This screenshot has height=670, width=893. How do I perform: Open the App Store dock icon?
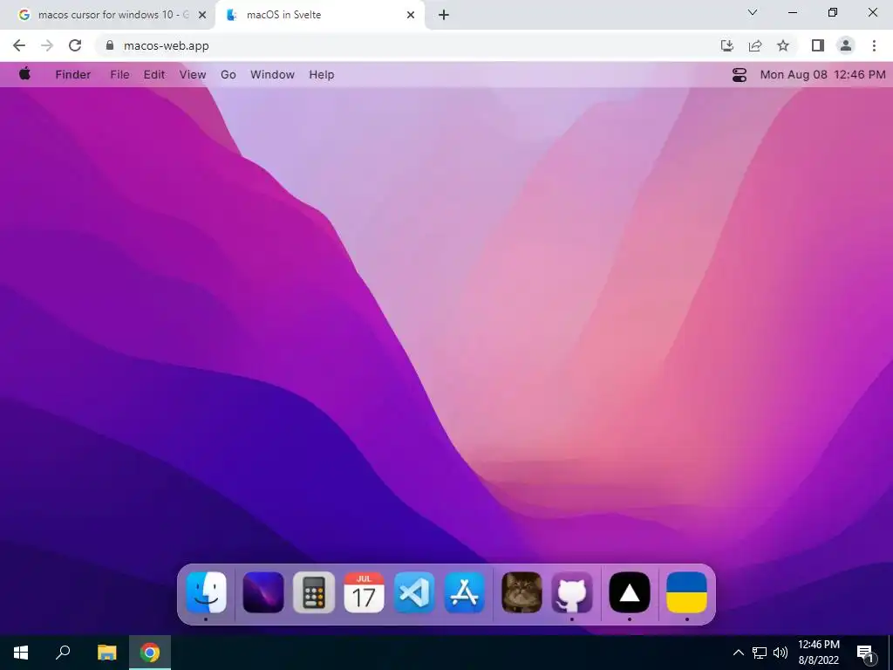pyautogui.click(x=465, y=592)
